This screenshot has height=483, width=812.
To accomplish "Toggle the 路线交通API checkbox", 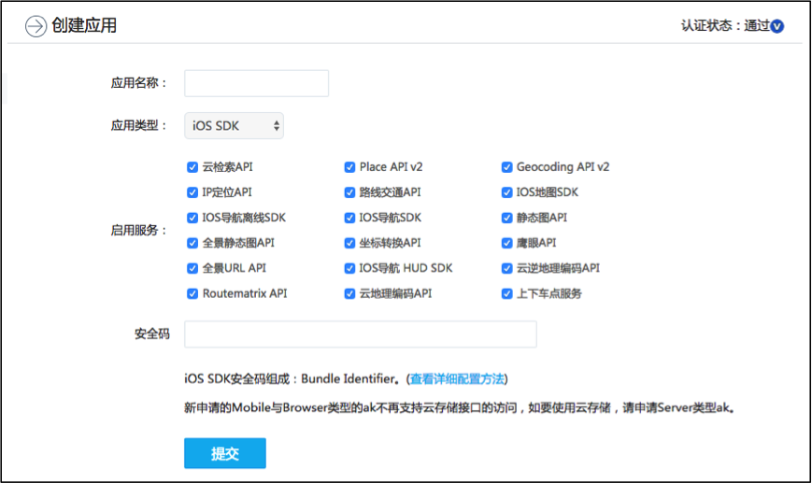I will tap(350, 192).
